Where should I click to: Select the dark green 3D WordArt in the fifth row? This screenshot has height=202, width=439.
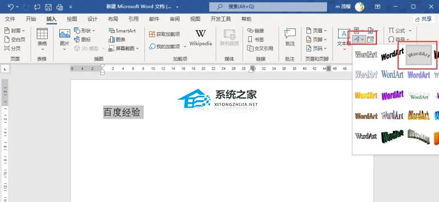(x=392, y=136)
